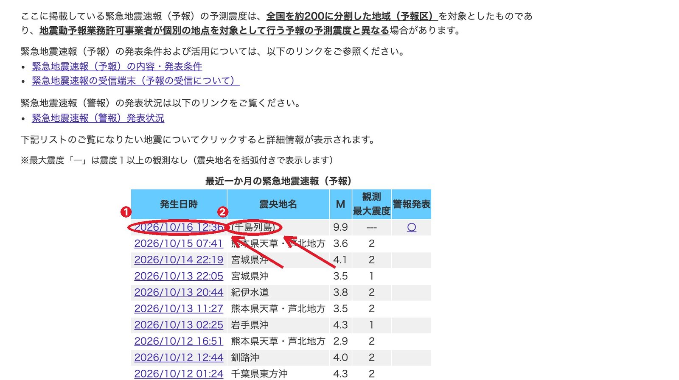Click the 震央地名 column header
This screenshot has height=380, width=679.
(278, 204)
